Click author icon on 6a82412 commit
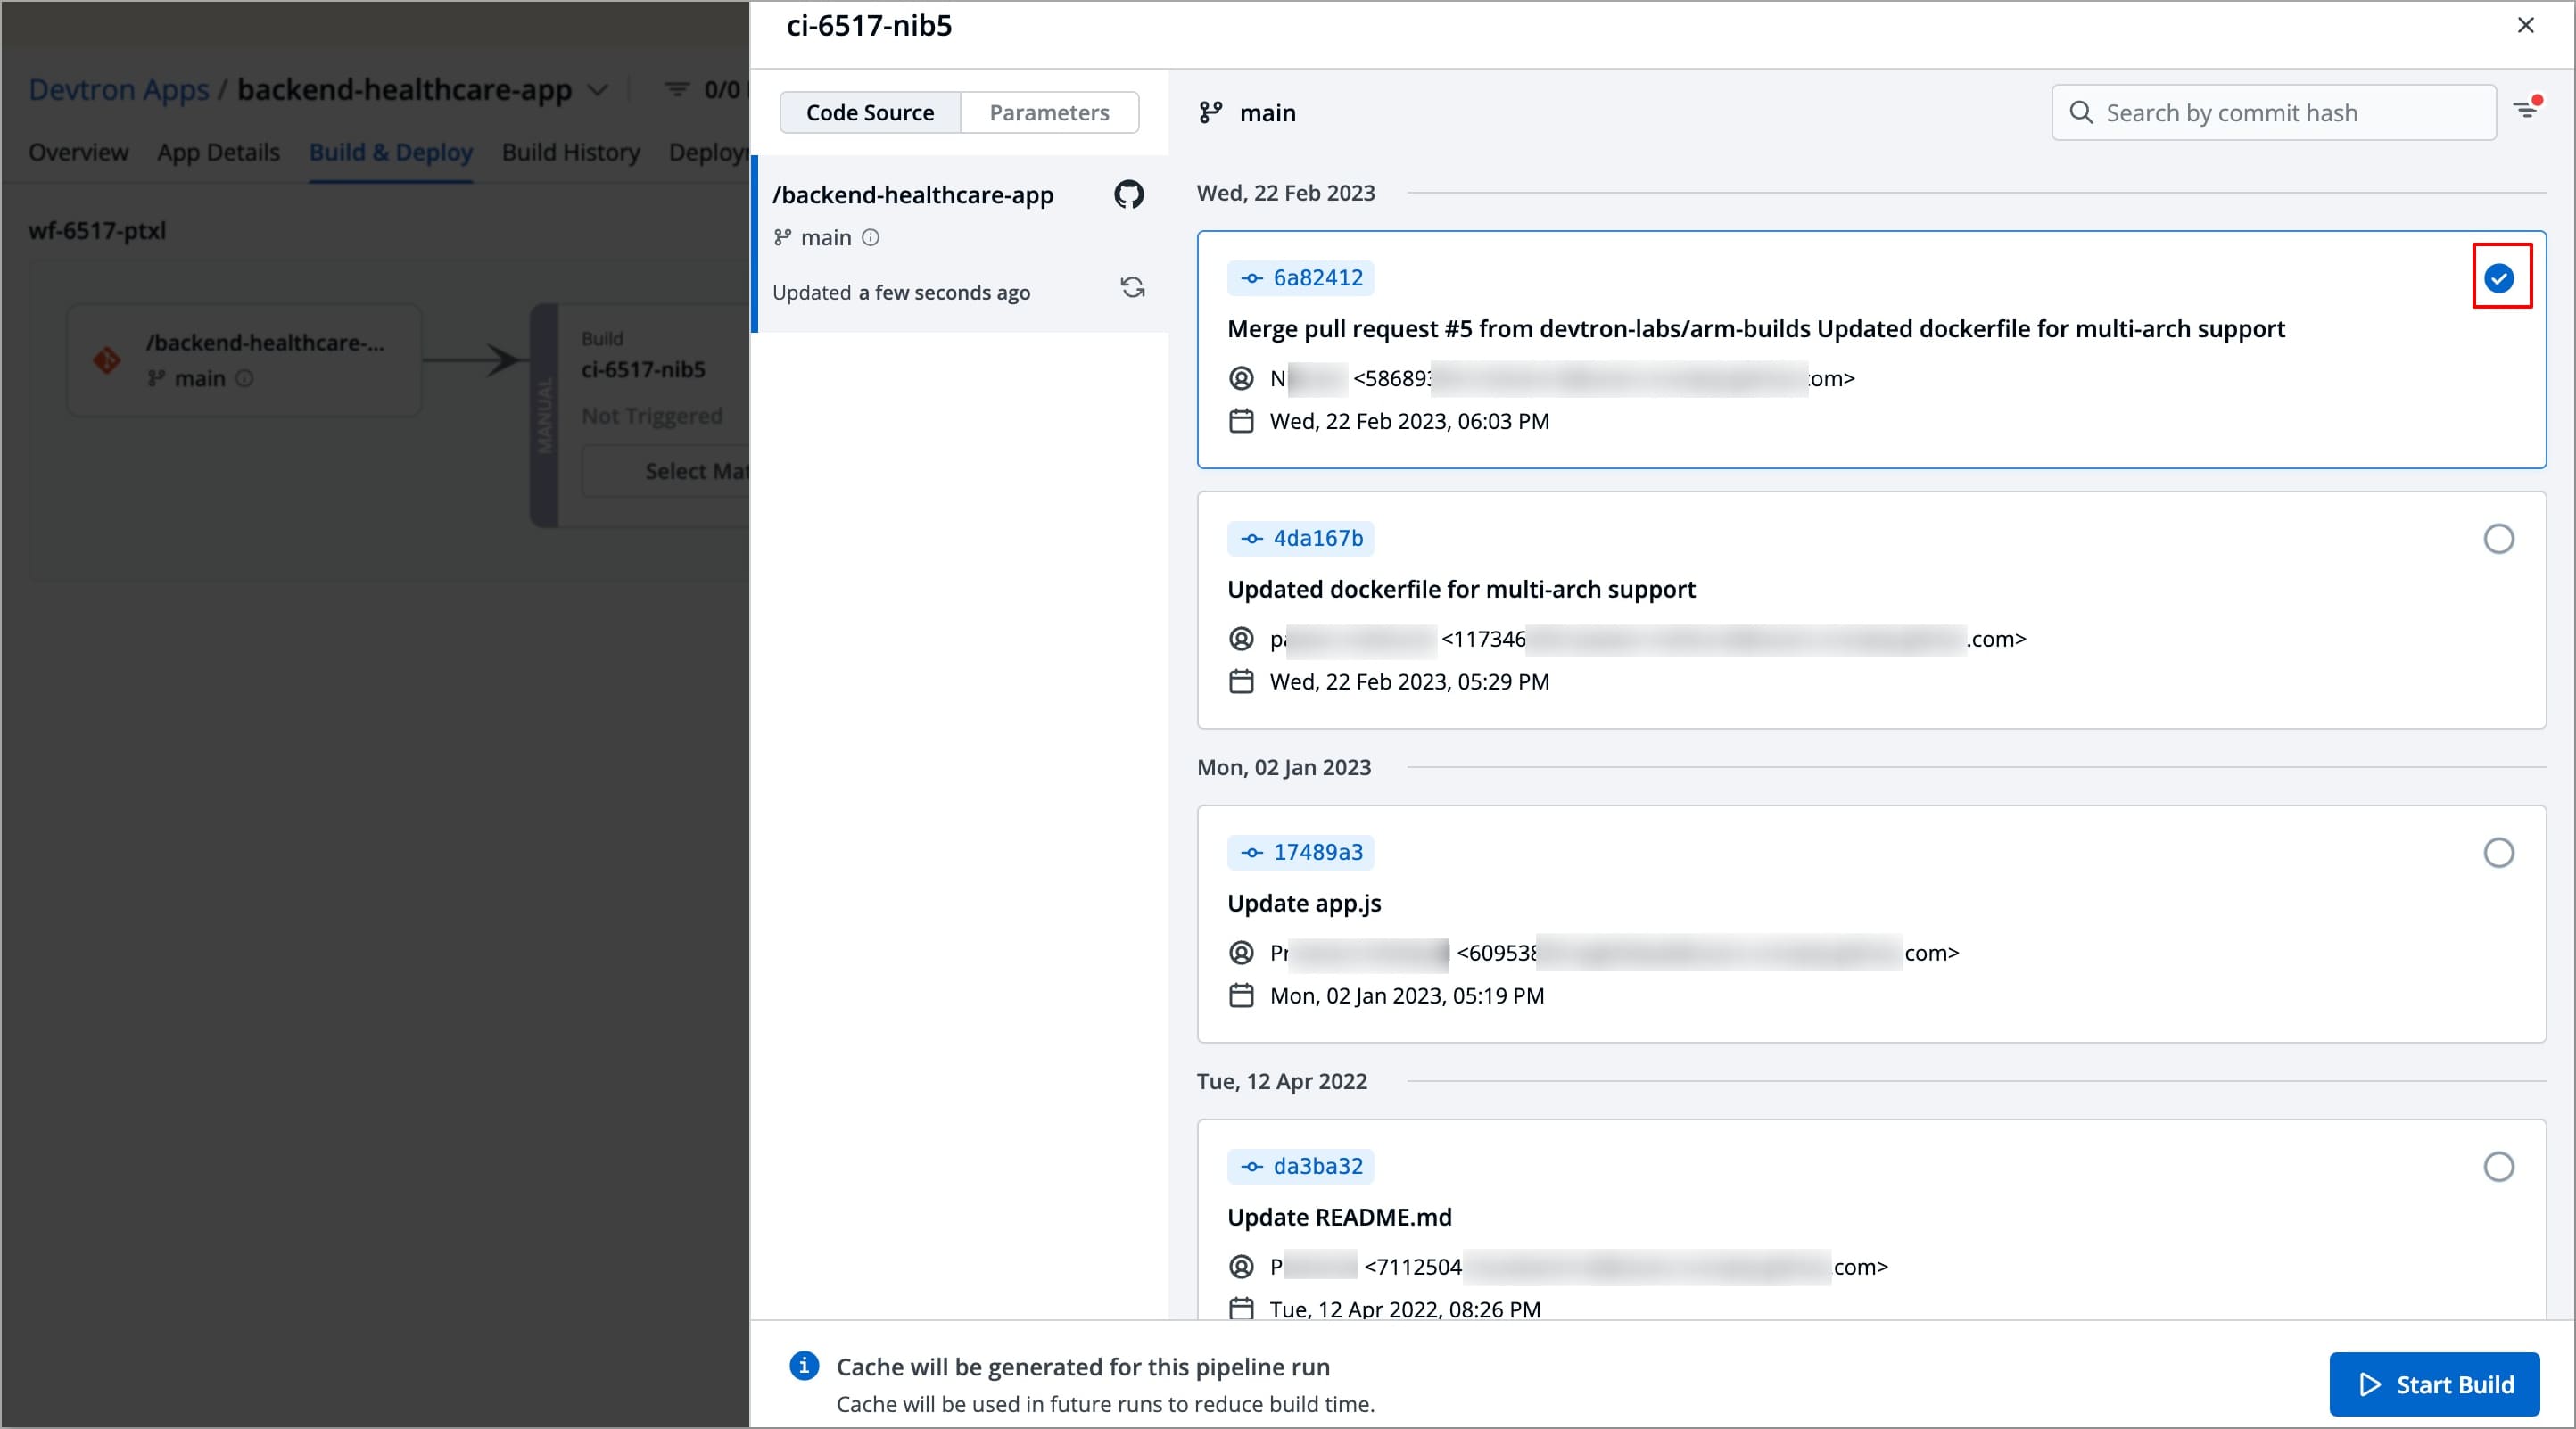Screen dimensions: 2576x1429 point(1241,378)
